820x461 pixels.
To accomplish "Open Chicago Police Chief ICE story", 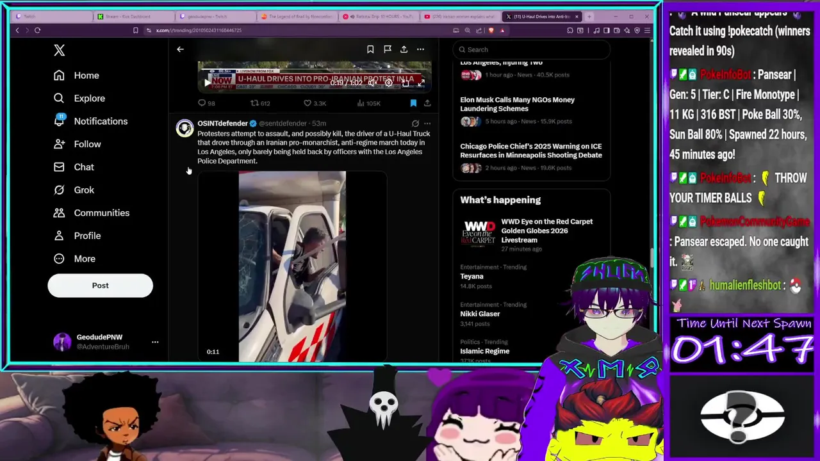I will coord(531,157).
